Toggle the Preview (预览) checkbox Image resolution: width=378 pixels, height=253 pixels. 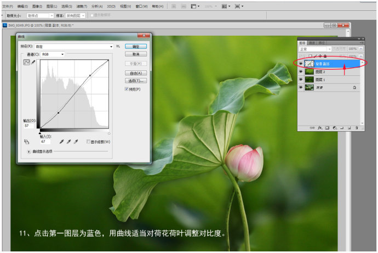(x=127, y=89)
